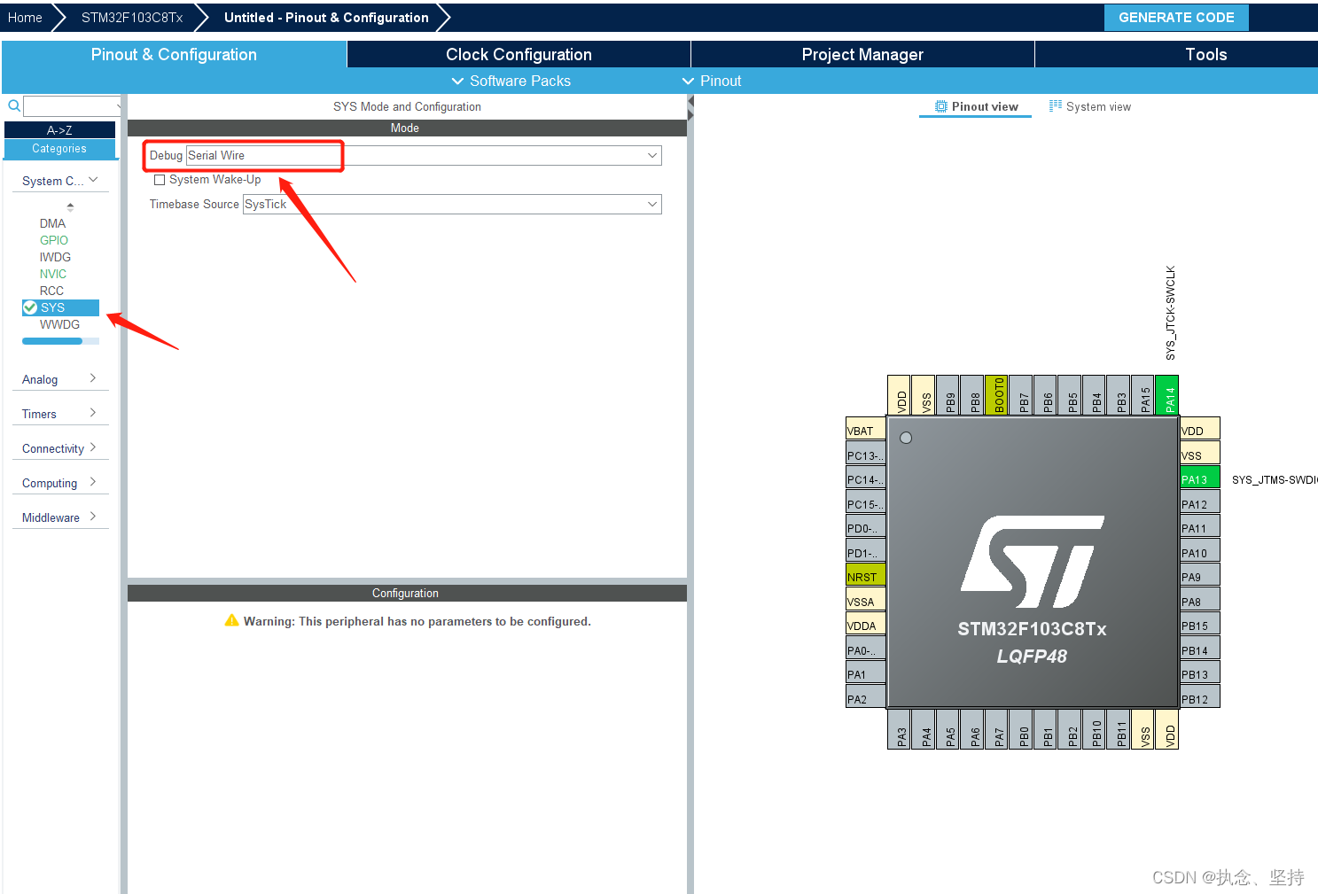Click the VSSA pin
The width and height of the screenshot is (1318, 894).
point(866,600)
